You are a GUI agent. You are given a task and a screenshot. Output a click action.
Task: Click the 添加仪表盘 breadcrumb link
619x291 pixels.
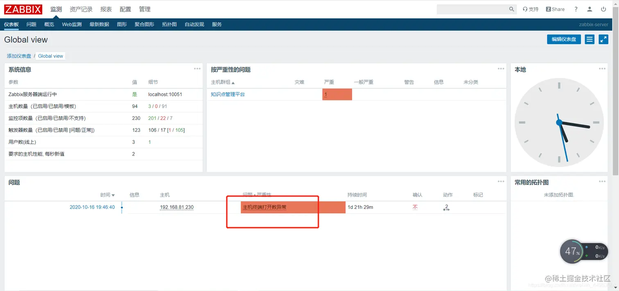19,56
